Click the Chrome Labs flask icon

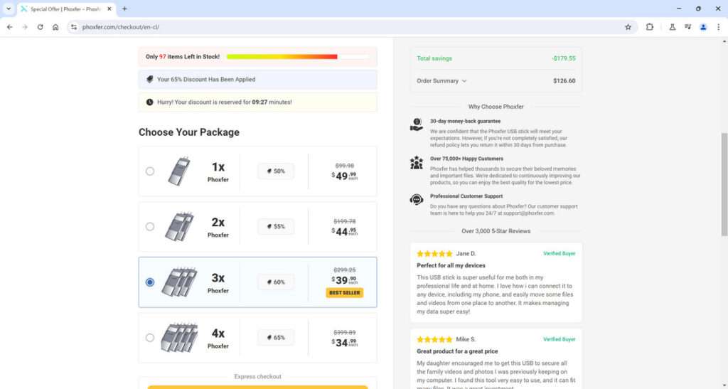point(672,27)
